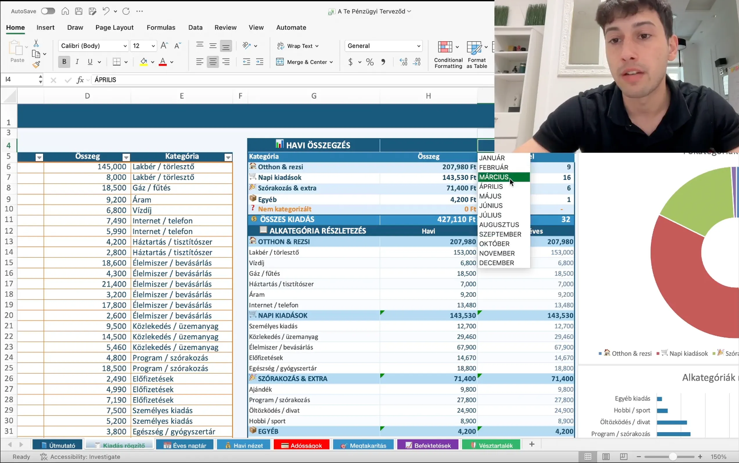Open the Formulas ribbon tab

tap(161, 28)
